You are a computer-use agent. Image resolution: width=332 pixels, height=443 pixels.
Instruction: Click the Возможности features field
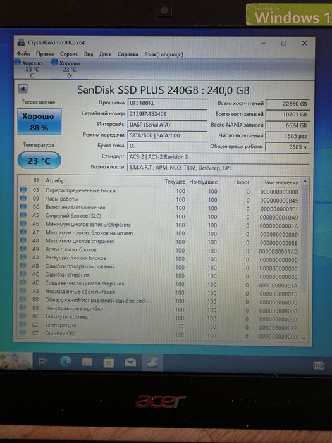[x=218, y=168]
